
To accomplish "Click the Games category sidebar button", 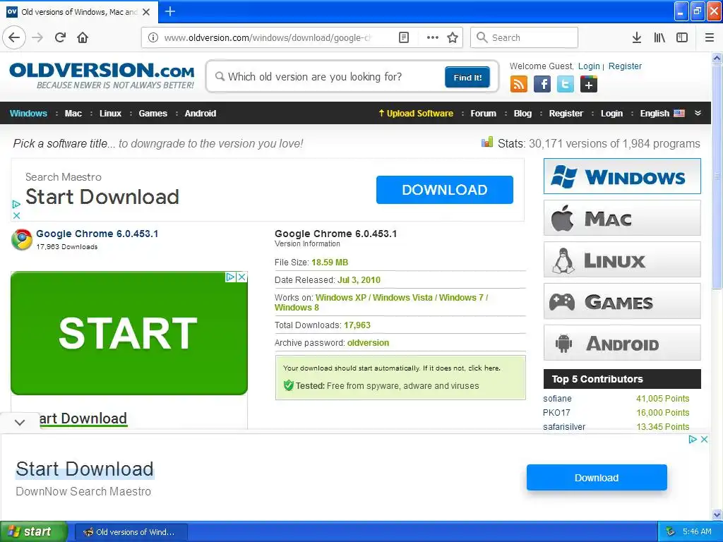I will coord(622,301).
